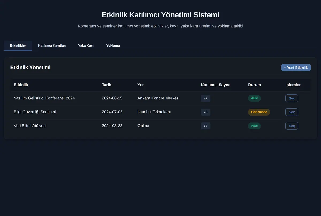Click the Yer column header
The width and height of the screenshot is (321, 216).
point(140,85)
